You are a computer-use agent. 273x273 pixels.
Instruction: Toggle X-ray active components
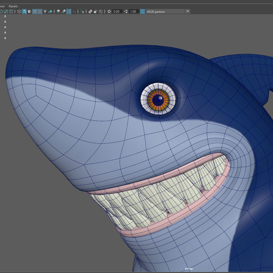pyautogui.click(x=95, y=11)
